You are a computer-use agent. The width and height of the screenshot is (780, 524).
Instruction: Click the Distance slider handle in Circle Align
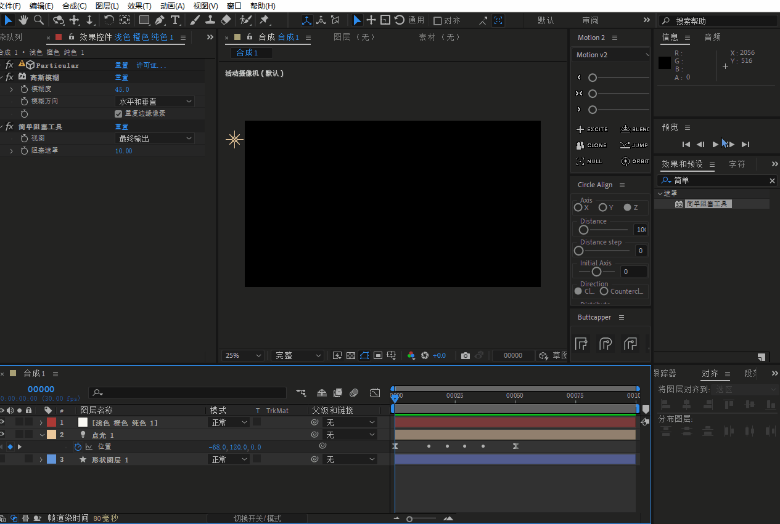tap(583, 230)
